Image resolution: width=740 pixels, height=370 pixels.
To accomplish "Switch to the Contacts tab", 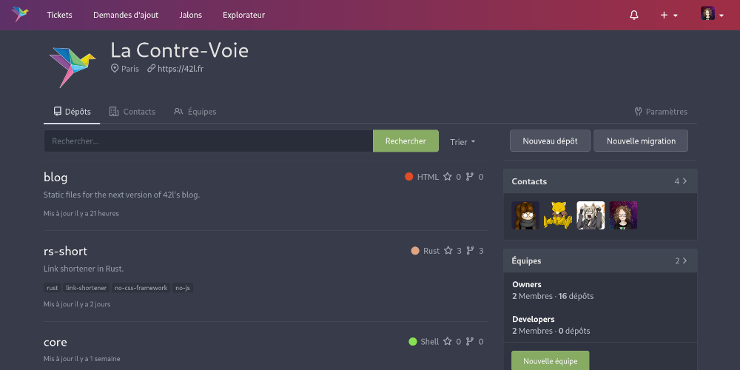I will click(132, 112).
